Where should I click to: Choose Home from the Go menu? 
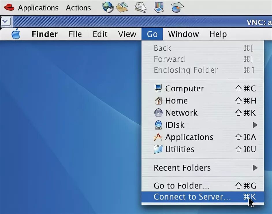click(x=203, y=101)
